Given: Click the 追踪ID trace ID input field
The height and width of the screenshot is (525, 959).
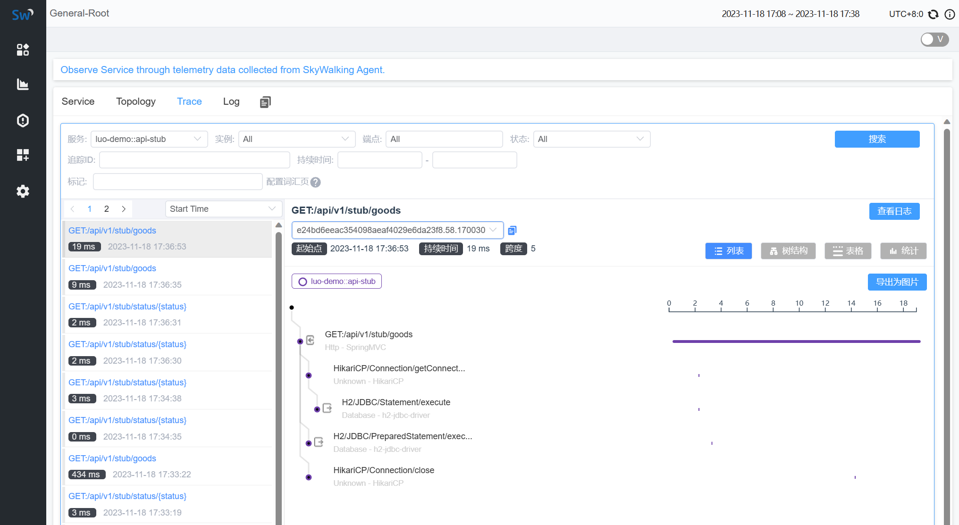Looking at the screenshot, I should 194,160.
